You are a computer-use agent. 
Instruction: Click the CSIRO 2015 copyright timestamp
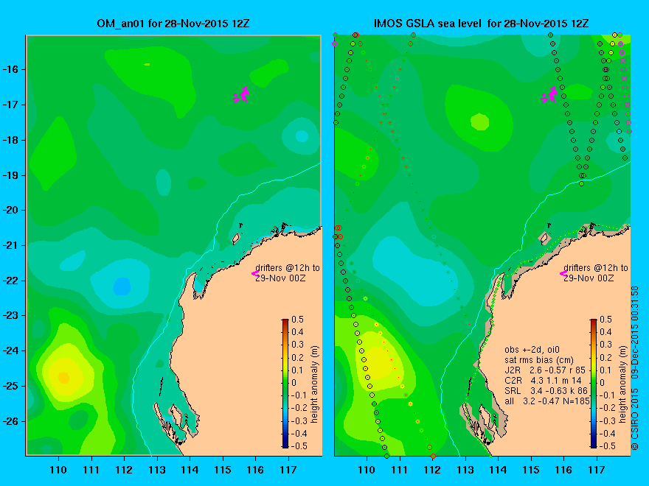pos(635,367)
